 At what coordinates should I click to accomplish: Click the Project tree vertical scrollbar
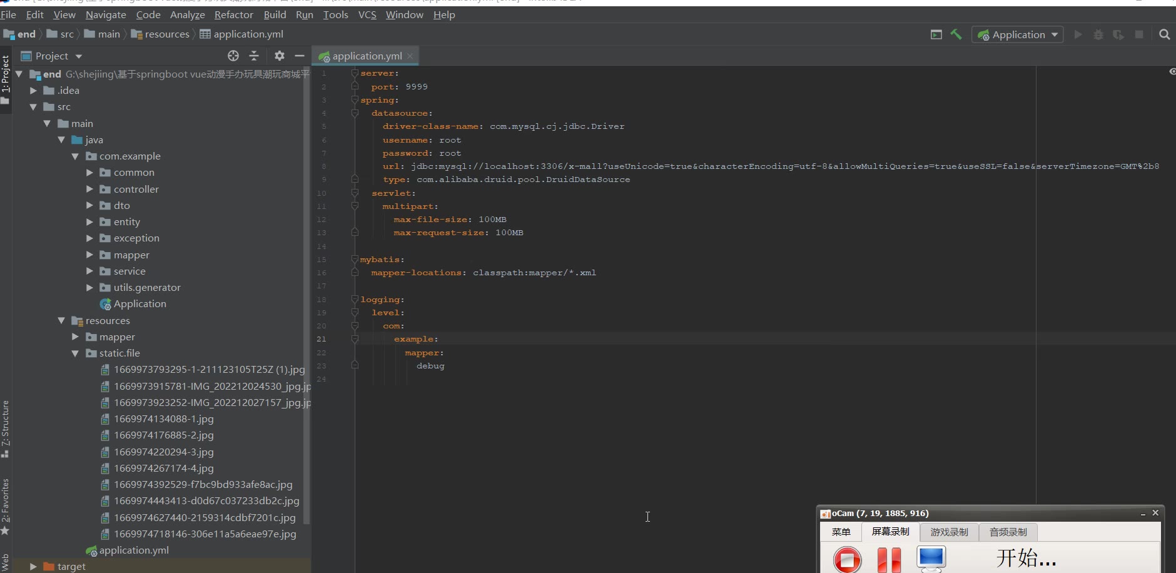307,294
